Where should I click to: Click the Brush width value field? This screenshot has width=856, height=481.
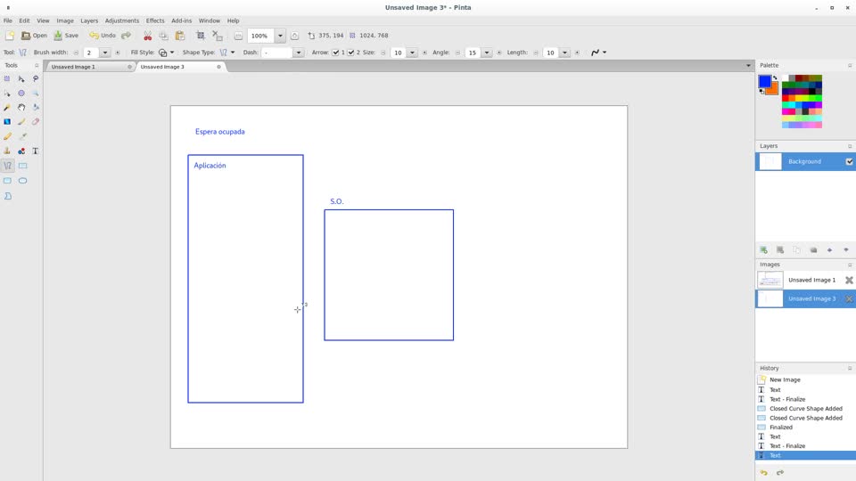[91, 53]
